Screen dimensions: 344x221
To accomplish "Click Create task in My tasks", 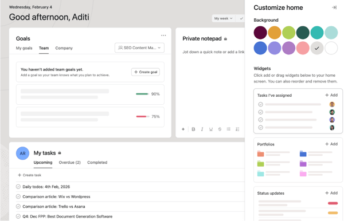I will [29, 175].
